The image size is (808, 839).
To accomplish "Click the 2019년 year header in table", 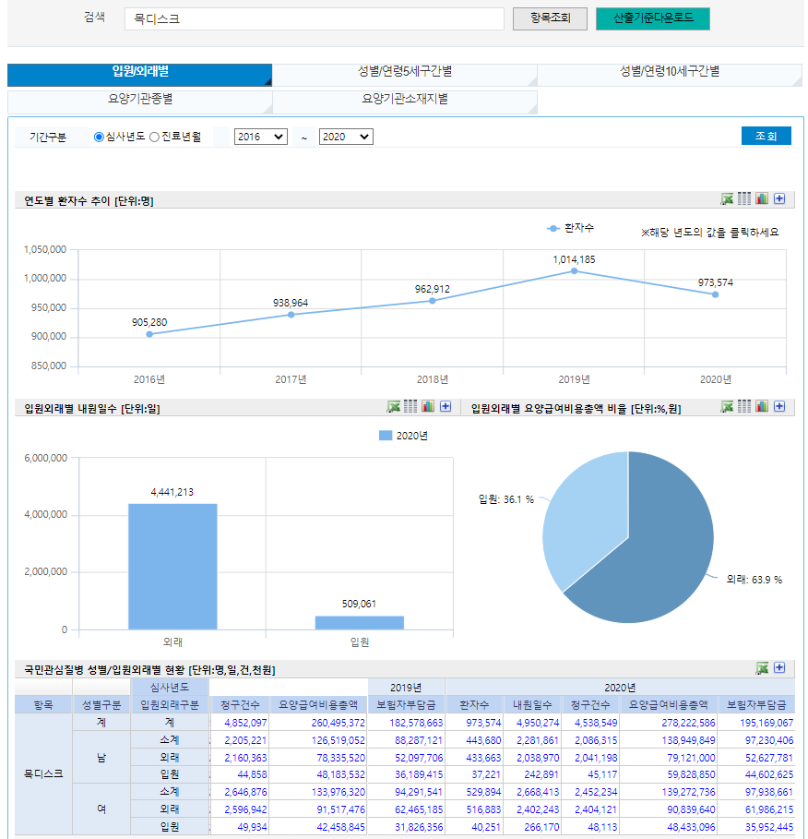I will (x=406, y=688).
